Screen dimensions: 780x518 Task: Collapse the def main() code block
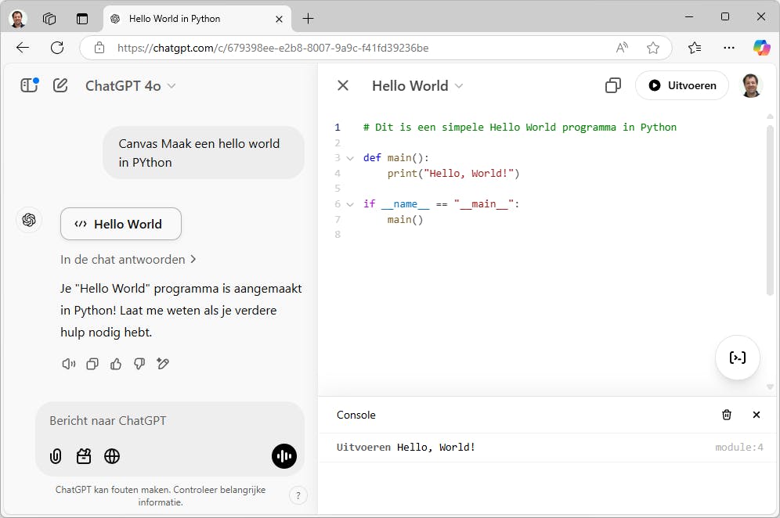[350, 158]
